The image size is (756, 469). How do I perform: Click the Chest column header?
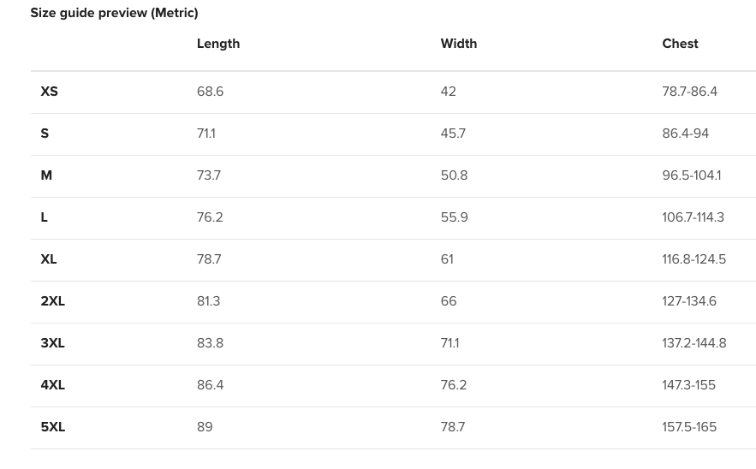[x=680, y=44]
